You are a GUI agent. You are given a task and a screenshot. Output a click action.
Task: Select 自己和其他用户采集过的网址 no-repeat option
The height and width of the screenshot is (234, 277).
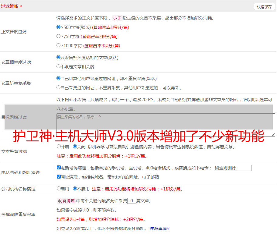click(59, 78)
